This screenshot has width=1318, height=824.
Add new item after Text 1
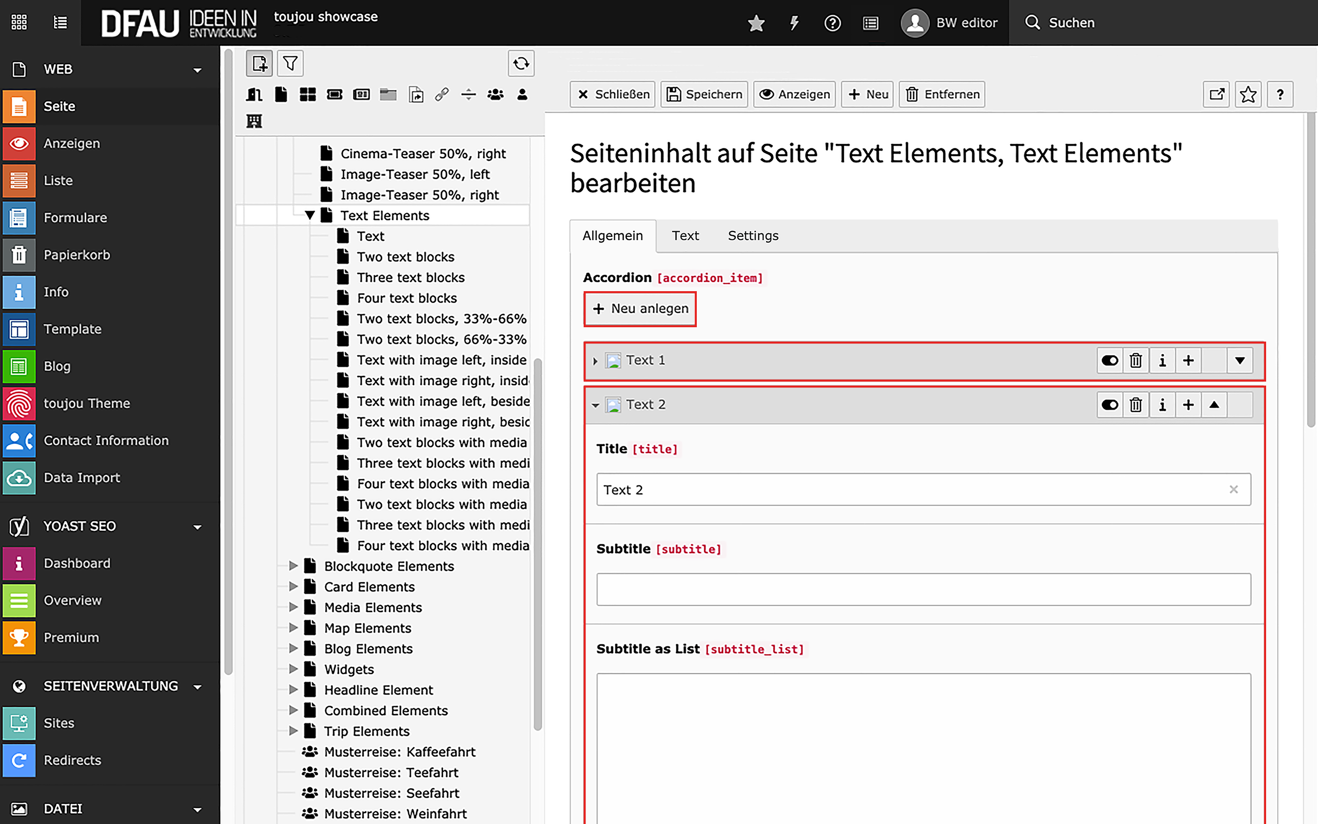(x=1189, y=360)
